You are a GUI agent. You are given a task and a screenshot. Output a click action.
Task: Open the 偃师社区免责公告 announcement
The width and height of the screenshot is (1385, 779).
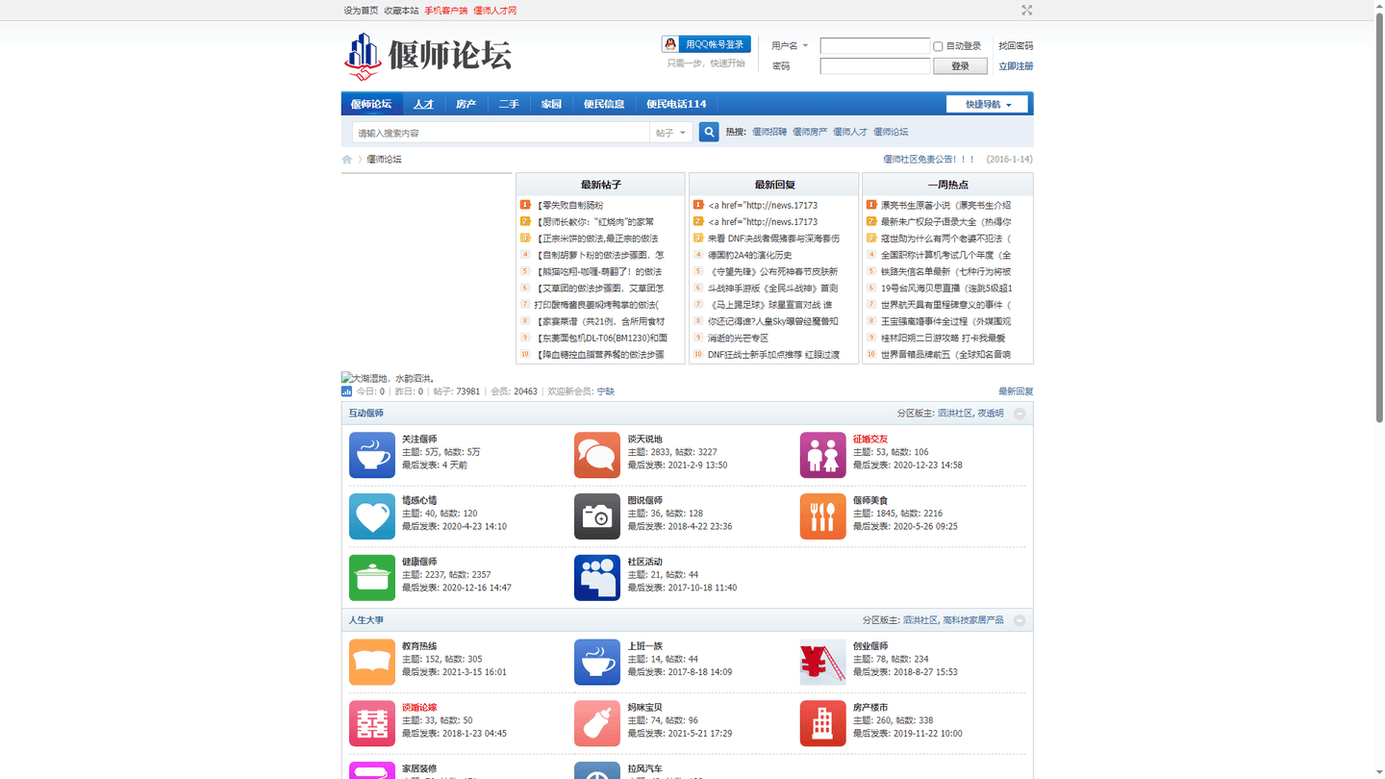pos(929,160)
